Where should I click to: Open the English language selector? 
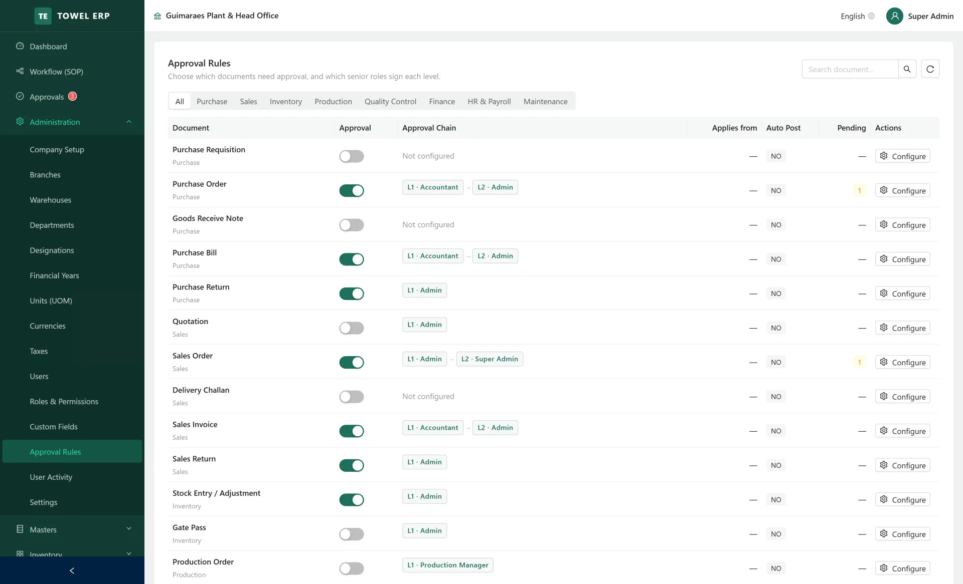[x=857, y=16]
